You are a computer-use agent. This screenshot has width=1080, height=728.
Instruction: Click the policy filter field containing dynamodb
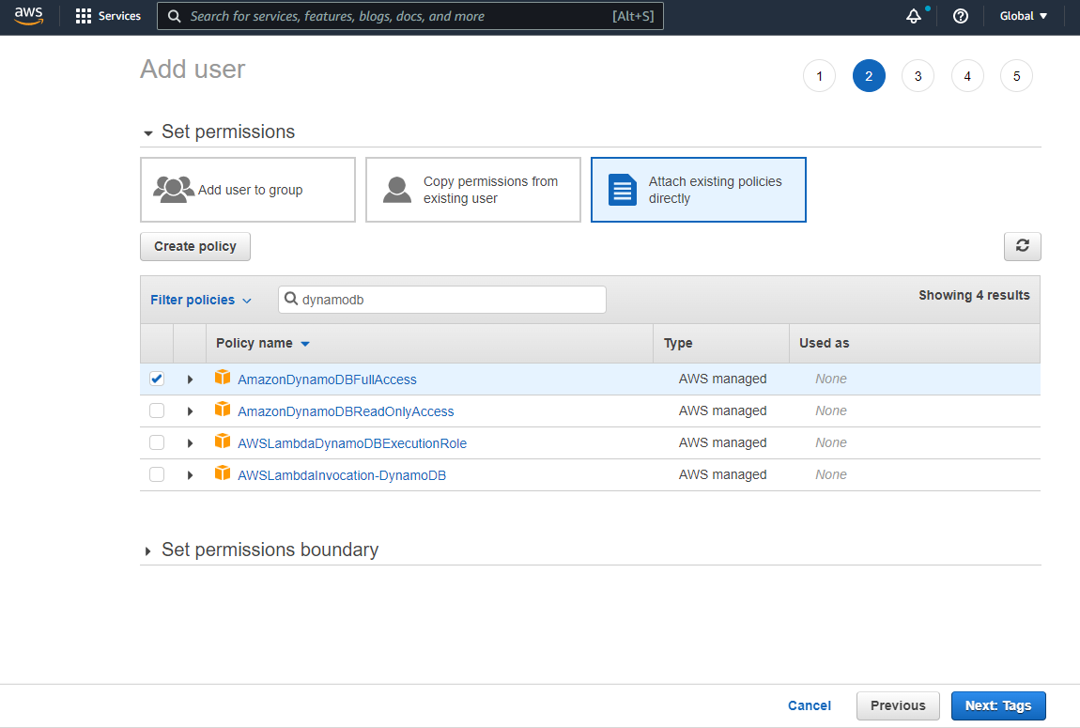[442, 300]
